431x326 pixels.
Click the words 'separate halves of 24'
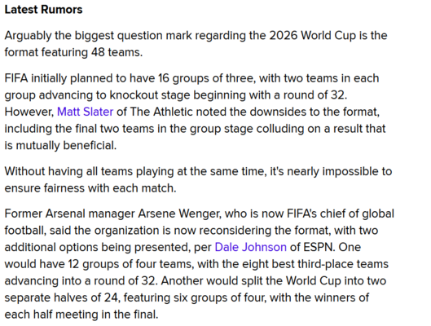coord(61,297)
